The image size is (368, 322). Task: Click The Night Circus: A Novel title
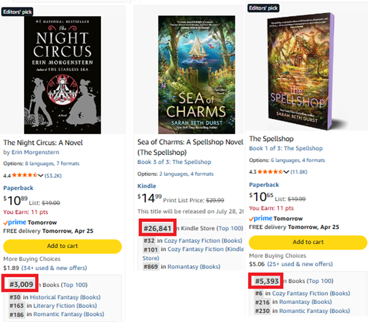pyautogui.click(x=43, y=143)
